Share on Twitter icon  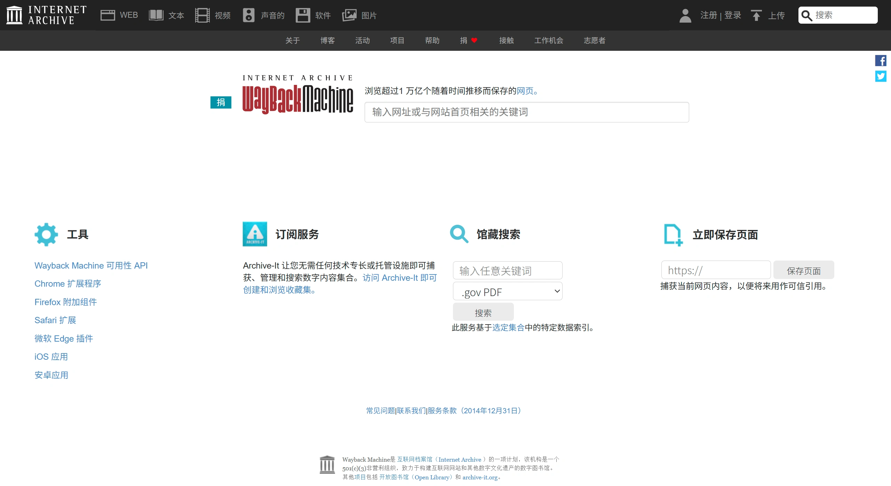(x=881, y=76)
